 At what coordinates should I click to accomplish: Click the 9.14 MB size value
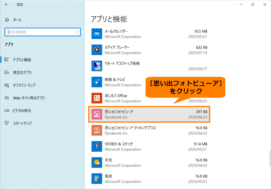(201, 144)
